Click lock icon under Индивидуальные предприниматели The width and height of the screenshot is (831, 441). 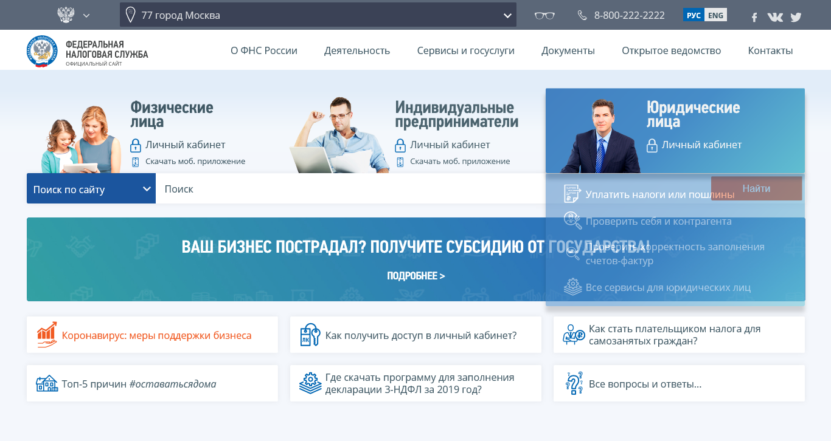point(400,145)
